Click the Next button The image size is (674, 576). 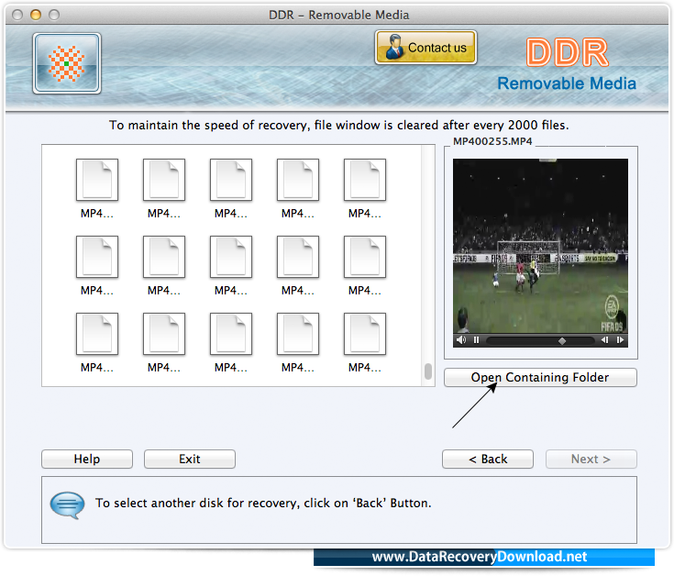coord(591,460)
